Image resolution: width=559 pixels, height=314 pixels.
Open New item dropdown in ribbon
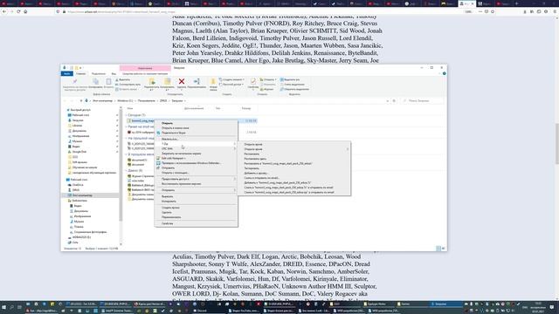[x=231, y=79]
